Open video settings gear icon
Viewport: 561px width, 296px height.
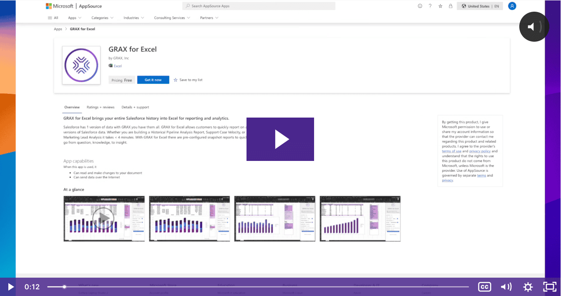pyautogui.click(x=528, y=287)
